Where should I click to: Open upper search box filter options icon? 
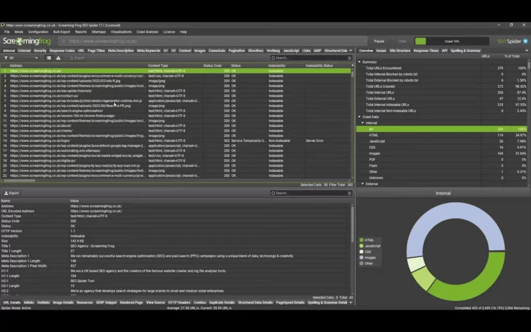349,58
